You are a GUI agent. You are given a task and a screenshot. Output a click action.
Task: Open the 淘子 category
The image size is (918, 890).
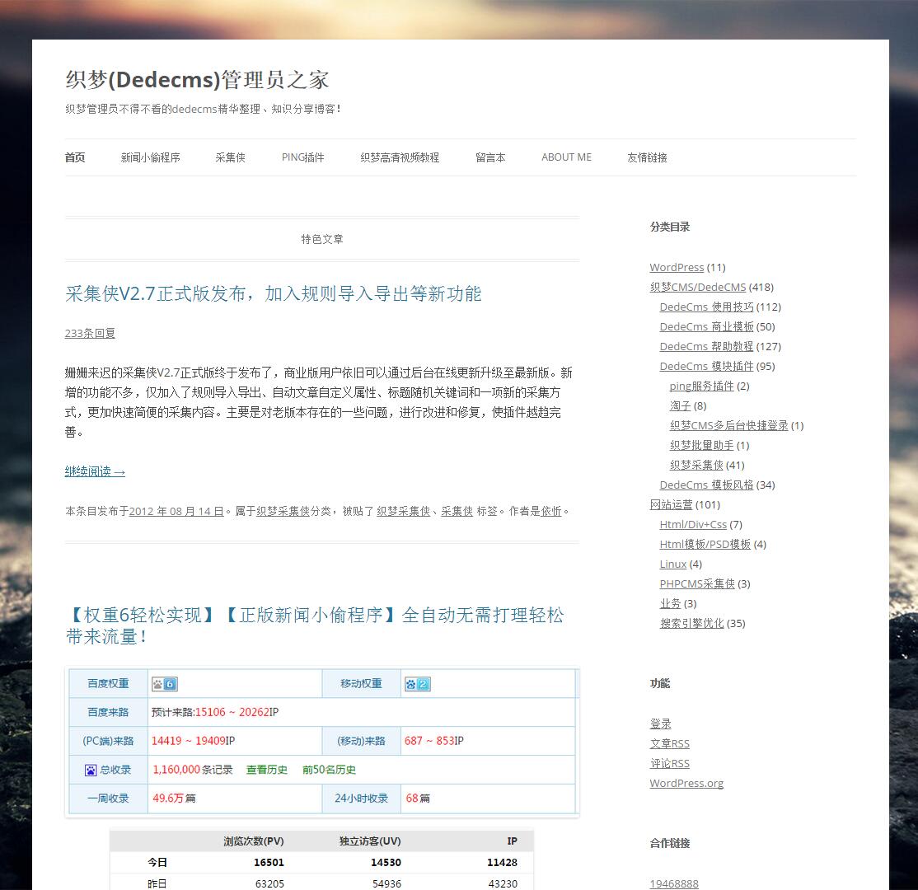pos(681,405)
